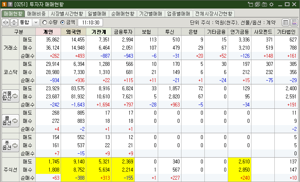
Task: Open settings with the gear icon
Action: click(271, 4)
